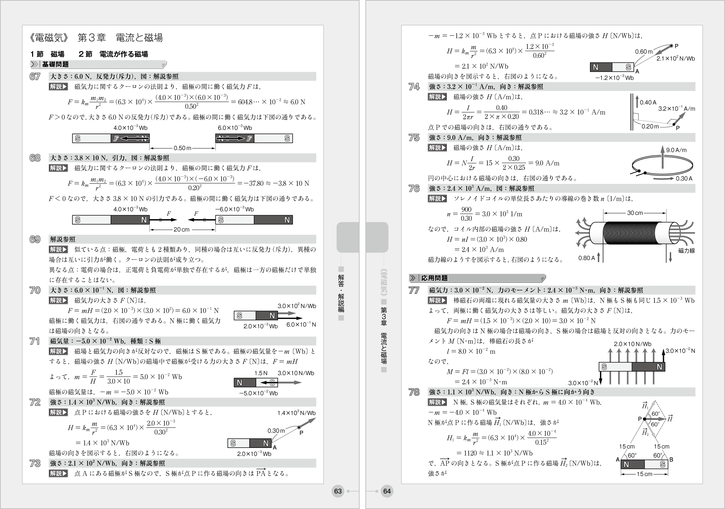The width and height of the screenshot is (725, 509).
Task: Click the chevron icon beside 応用問題
Action: coord(413,278)
